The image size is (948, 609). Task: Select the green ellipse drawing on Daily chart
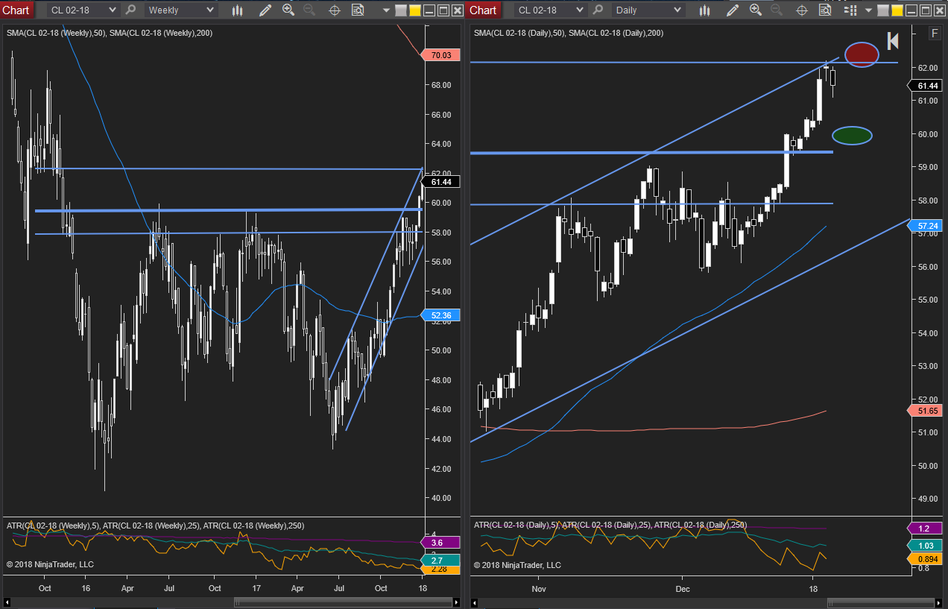click(x=852, y=135)
